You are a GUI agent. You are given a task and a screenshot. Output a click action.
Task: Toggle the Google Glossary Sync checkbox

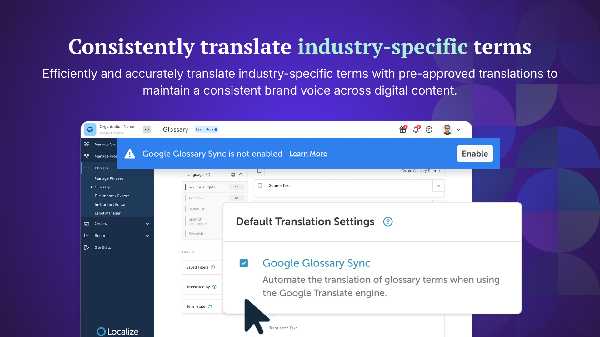[x=244, y=263]
